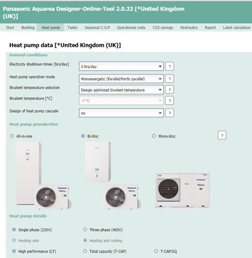Click the Mono-bloc unit product image
The height and width of the screenshot is (258, 252).
[182, 191]
